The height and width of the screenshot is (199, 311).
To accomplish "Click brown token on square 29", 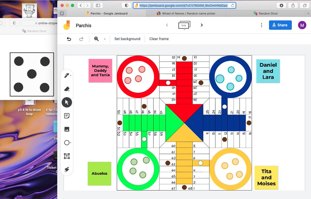I will tap(201, 83).
